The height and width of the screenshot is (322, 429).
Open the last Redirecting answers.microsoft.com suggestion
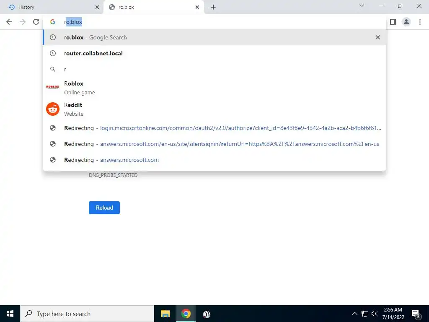pos(214,160)
